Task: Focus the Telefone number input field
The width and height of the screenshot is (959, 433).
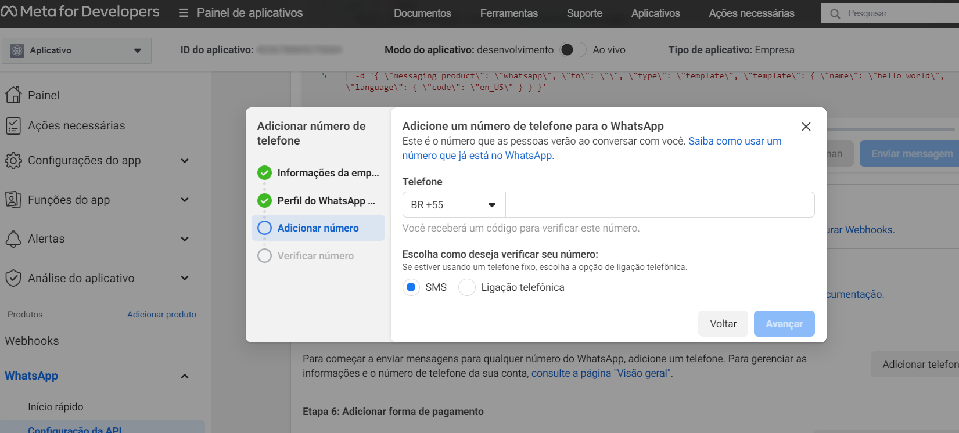Action: click(x=660, y=205)
